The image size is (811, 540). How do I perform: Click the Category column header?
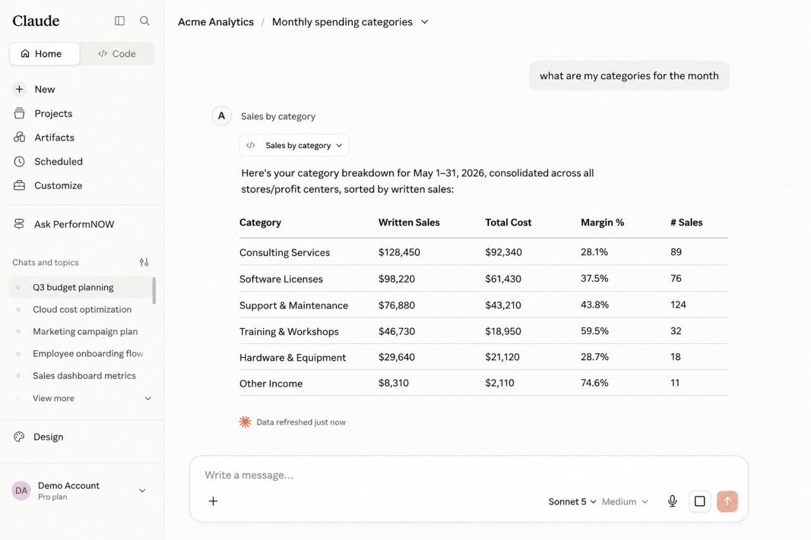click(x=260, y=222)
